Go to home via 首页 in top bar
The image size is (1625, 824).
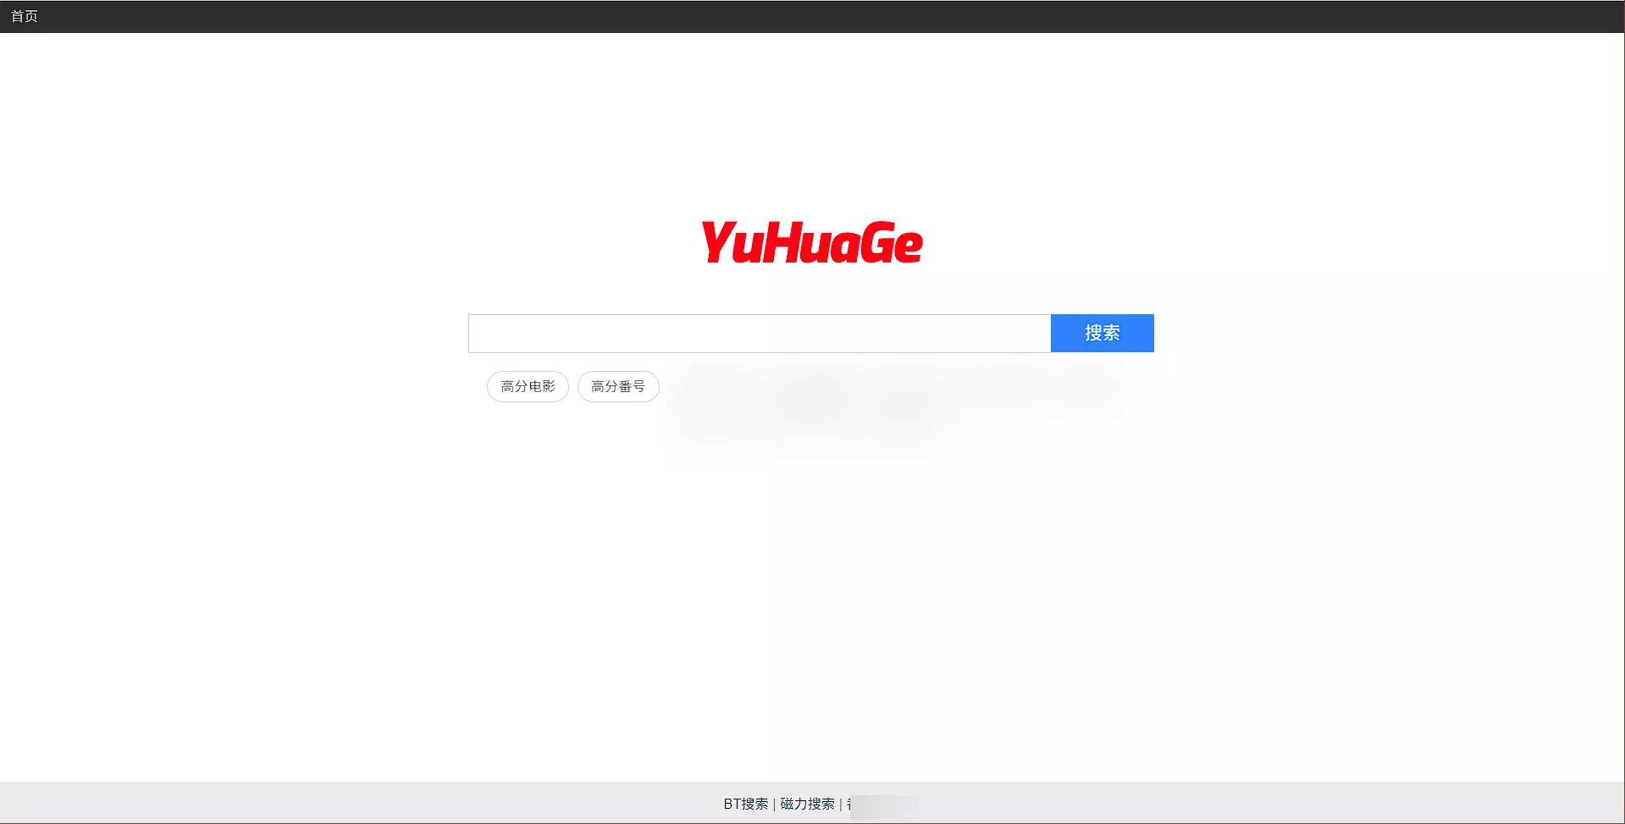(25, 16)
